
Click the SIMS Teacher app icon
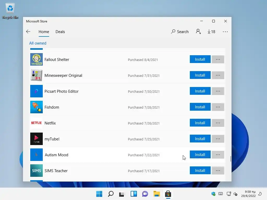(37, 171)
